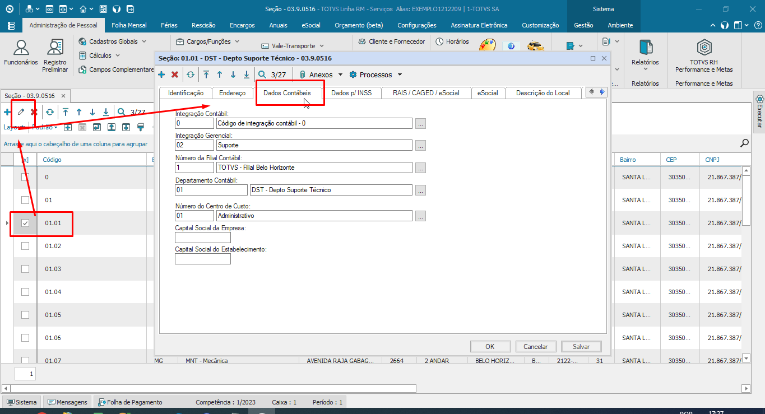
Task: Expand the Cadastros Globais menu
Action: [144, 41]
